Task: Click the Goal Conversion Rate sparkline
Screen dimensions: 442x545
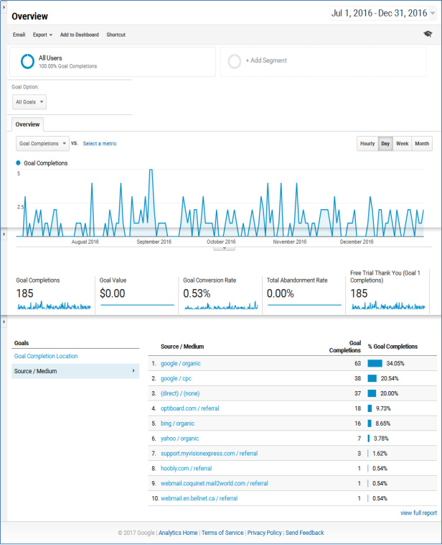Action: [x=220, y=306]
